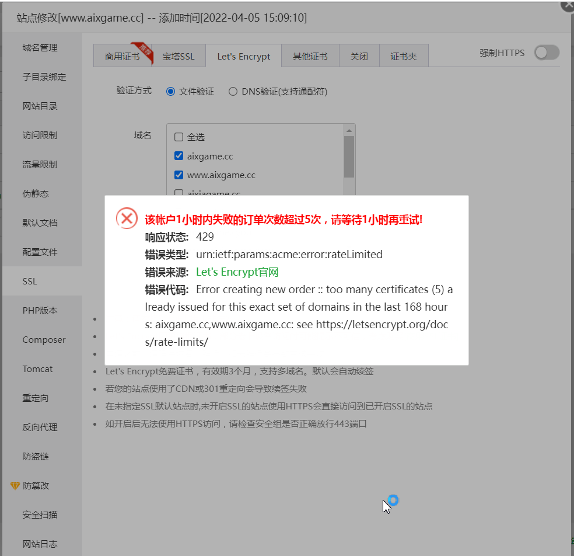Switch to the 其他证书 tab

[310, 56]
